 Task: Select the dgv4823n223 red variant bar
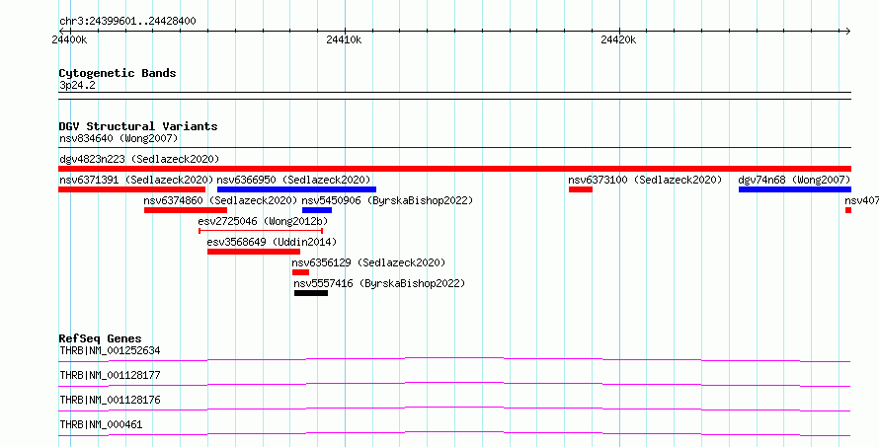pos(454,169)
